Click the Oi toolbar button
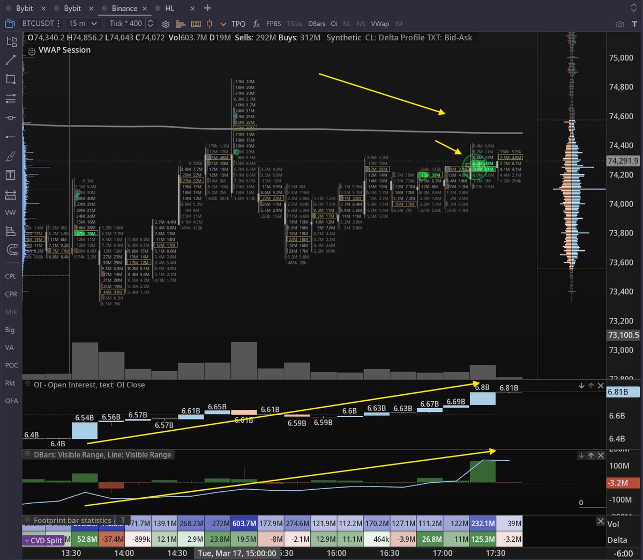This screenshot has width=643, height=560. coord(334,24)
